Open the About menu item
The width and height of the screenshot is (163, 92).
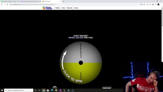coord(76,8)
